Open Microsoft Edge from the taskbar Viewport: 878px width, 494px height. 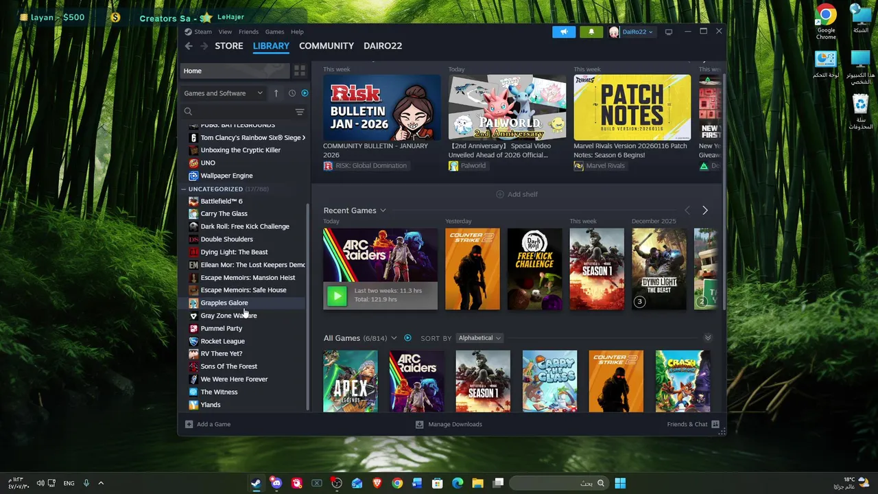click(458, 483)
